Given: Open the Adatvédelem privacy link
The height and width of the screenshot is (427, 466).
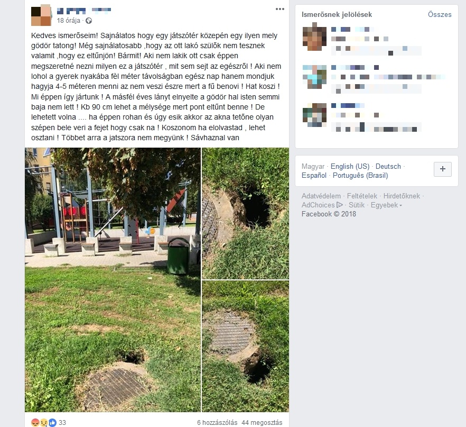Looking at the screenshot, I should pos(321,196).
